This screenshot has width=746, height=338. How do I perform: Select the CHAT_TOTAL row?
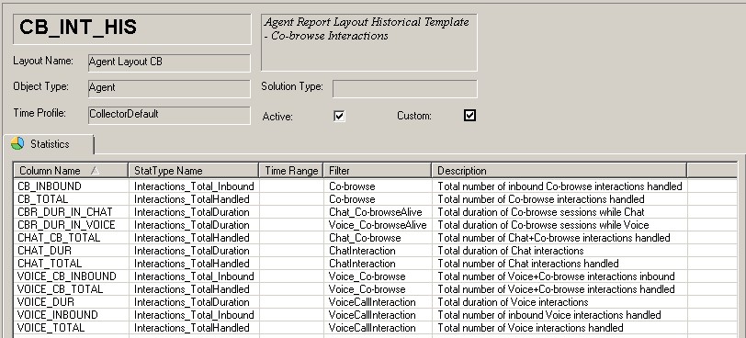click(x=376, y=264)
